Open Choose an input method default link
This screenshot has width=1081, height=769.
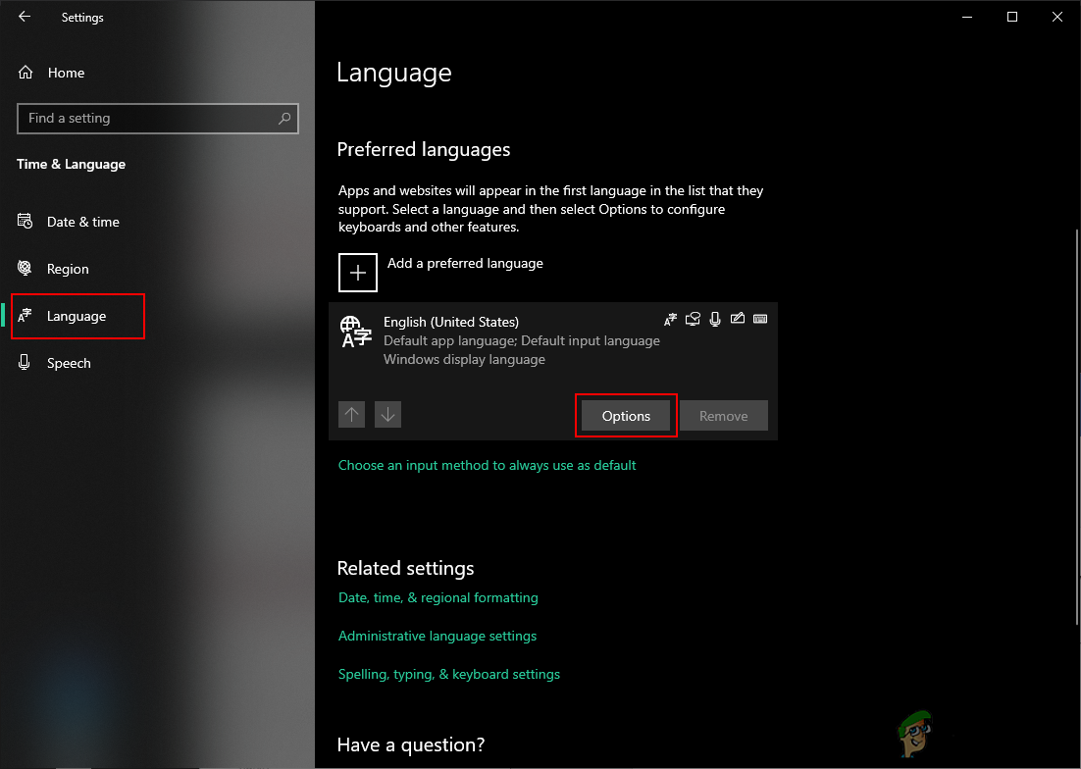click(487, 465)
